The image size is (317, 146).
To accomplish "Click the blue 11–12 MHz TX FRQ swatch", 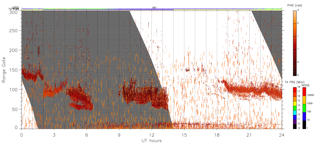I will click(295, 117).
